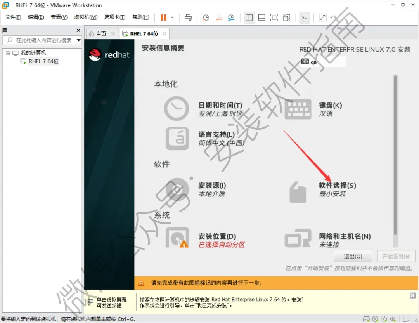Image resolution: width=419 pixels, height=323 pixels.
Task: Click the network adapter status icon
Action: (384, 319)
